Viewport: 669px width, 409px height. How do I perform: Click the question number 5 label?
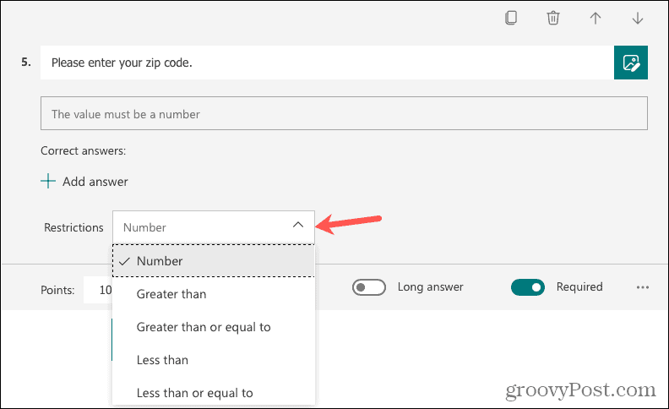point(26,63)
